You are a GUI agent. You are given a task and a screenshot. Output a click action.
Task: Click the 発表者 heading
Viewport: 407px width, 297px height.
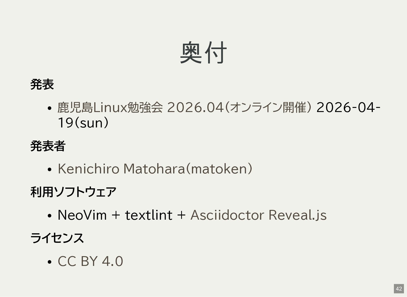48,146
